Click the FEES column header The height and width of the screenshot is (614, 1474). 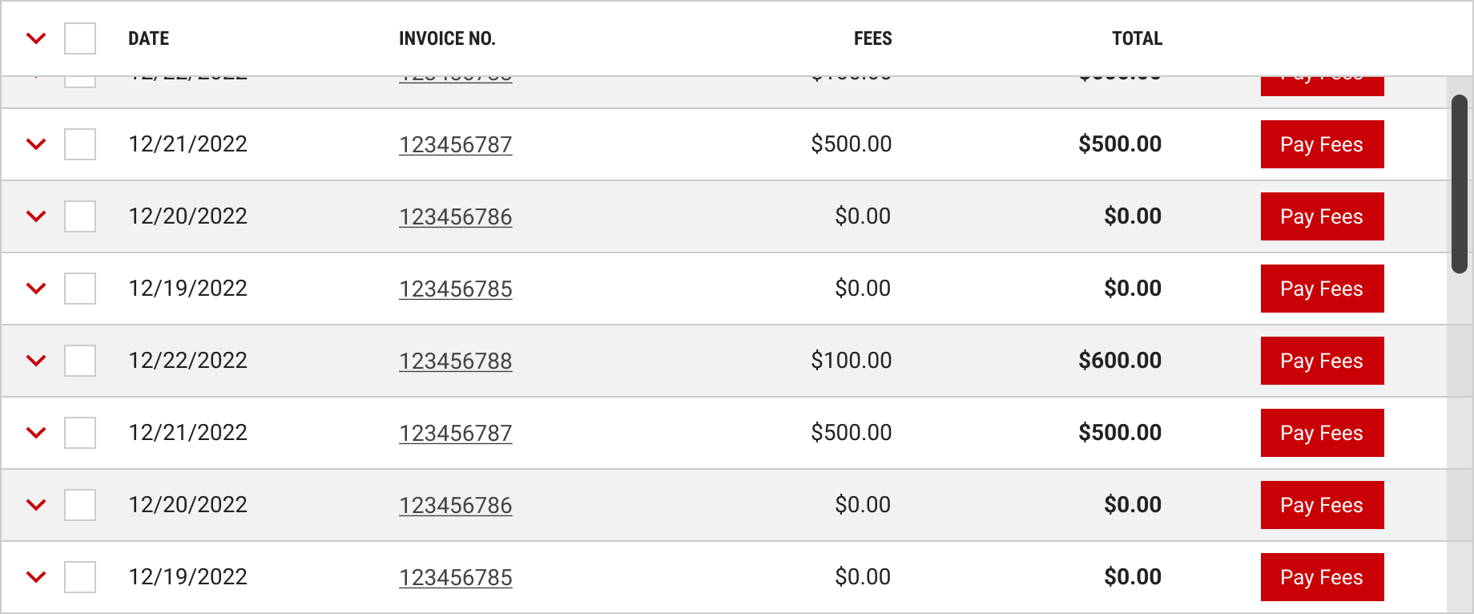point(872,38)
